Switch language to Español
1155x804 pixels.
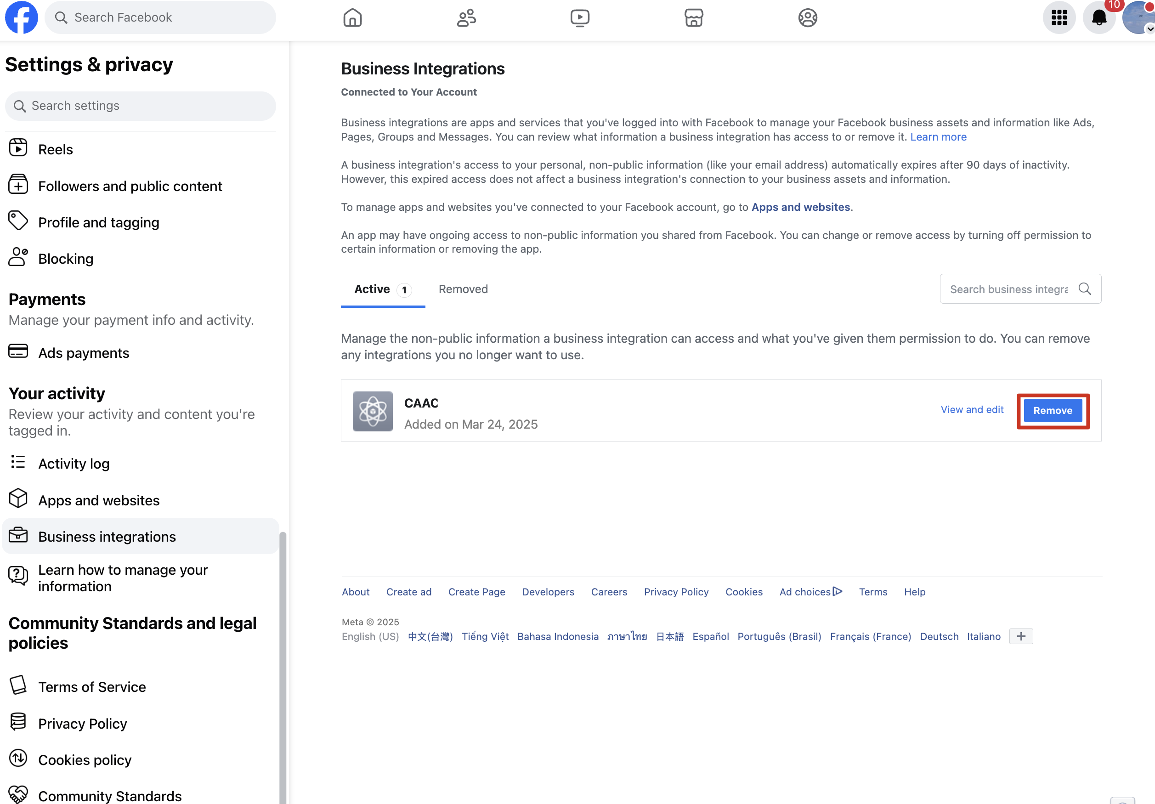pos(710,636)
